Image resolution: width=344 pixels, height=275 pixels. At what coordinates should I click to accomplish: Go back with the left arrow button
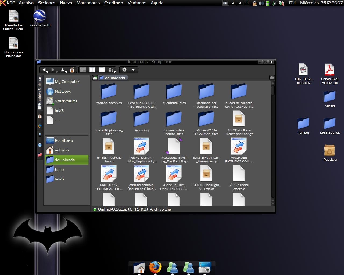[44, 70]
